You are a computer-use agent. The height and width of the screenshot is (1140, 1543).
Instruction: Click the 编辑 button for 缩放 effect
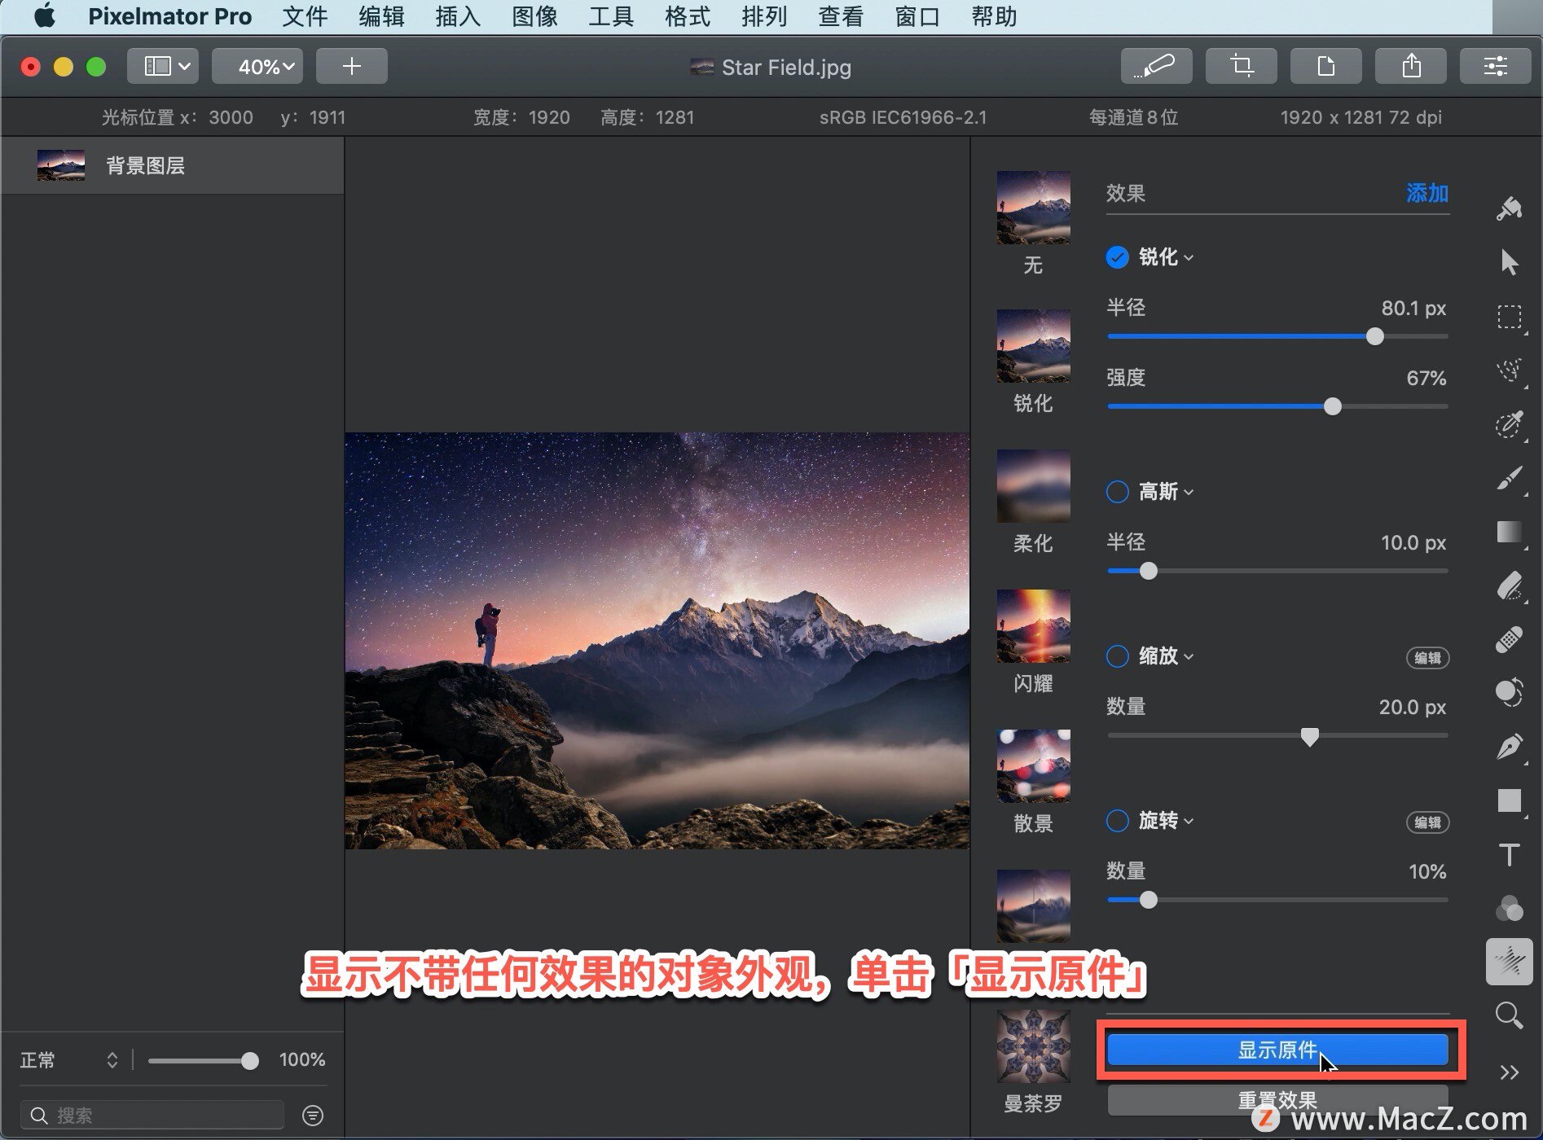(1427, 658)
